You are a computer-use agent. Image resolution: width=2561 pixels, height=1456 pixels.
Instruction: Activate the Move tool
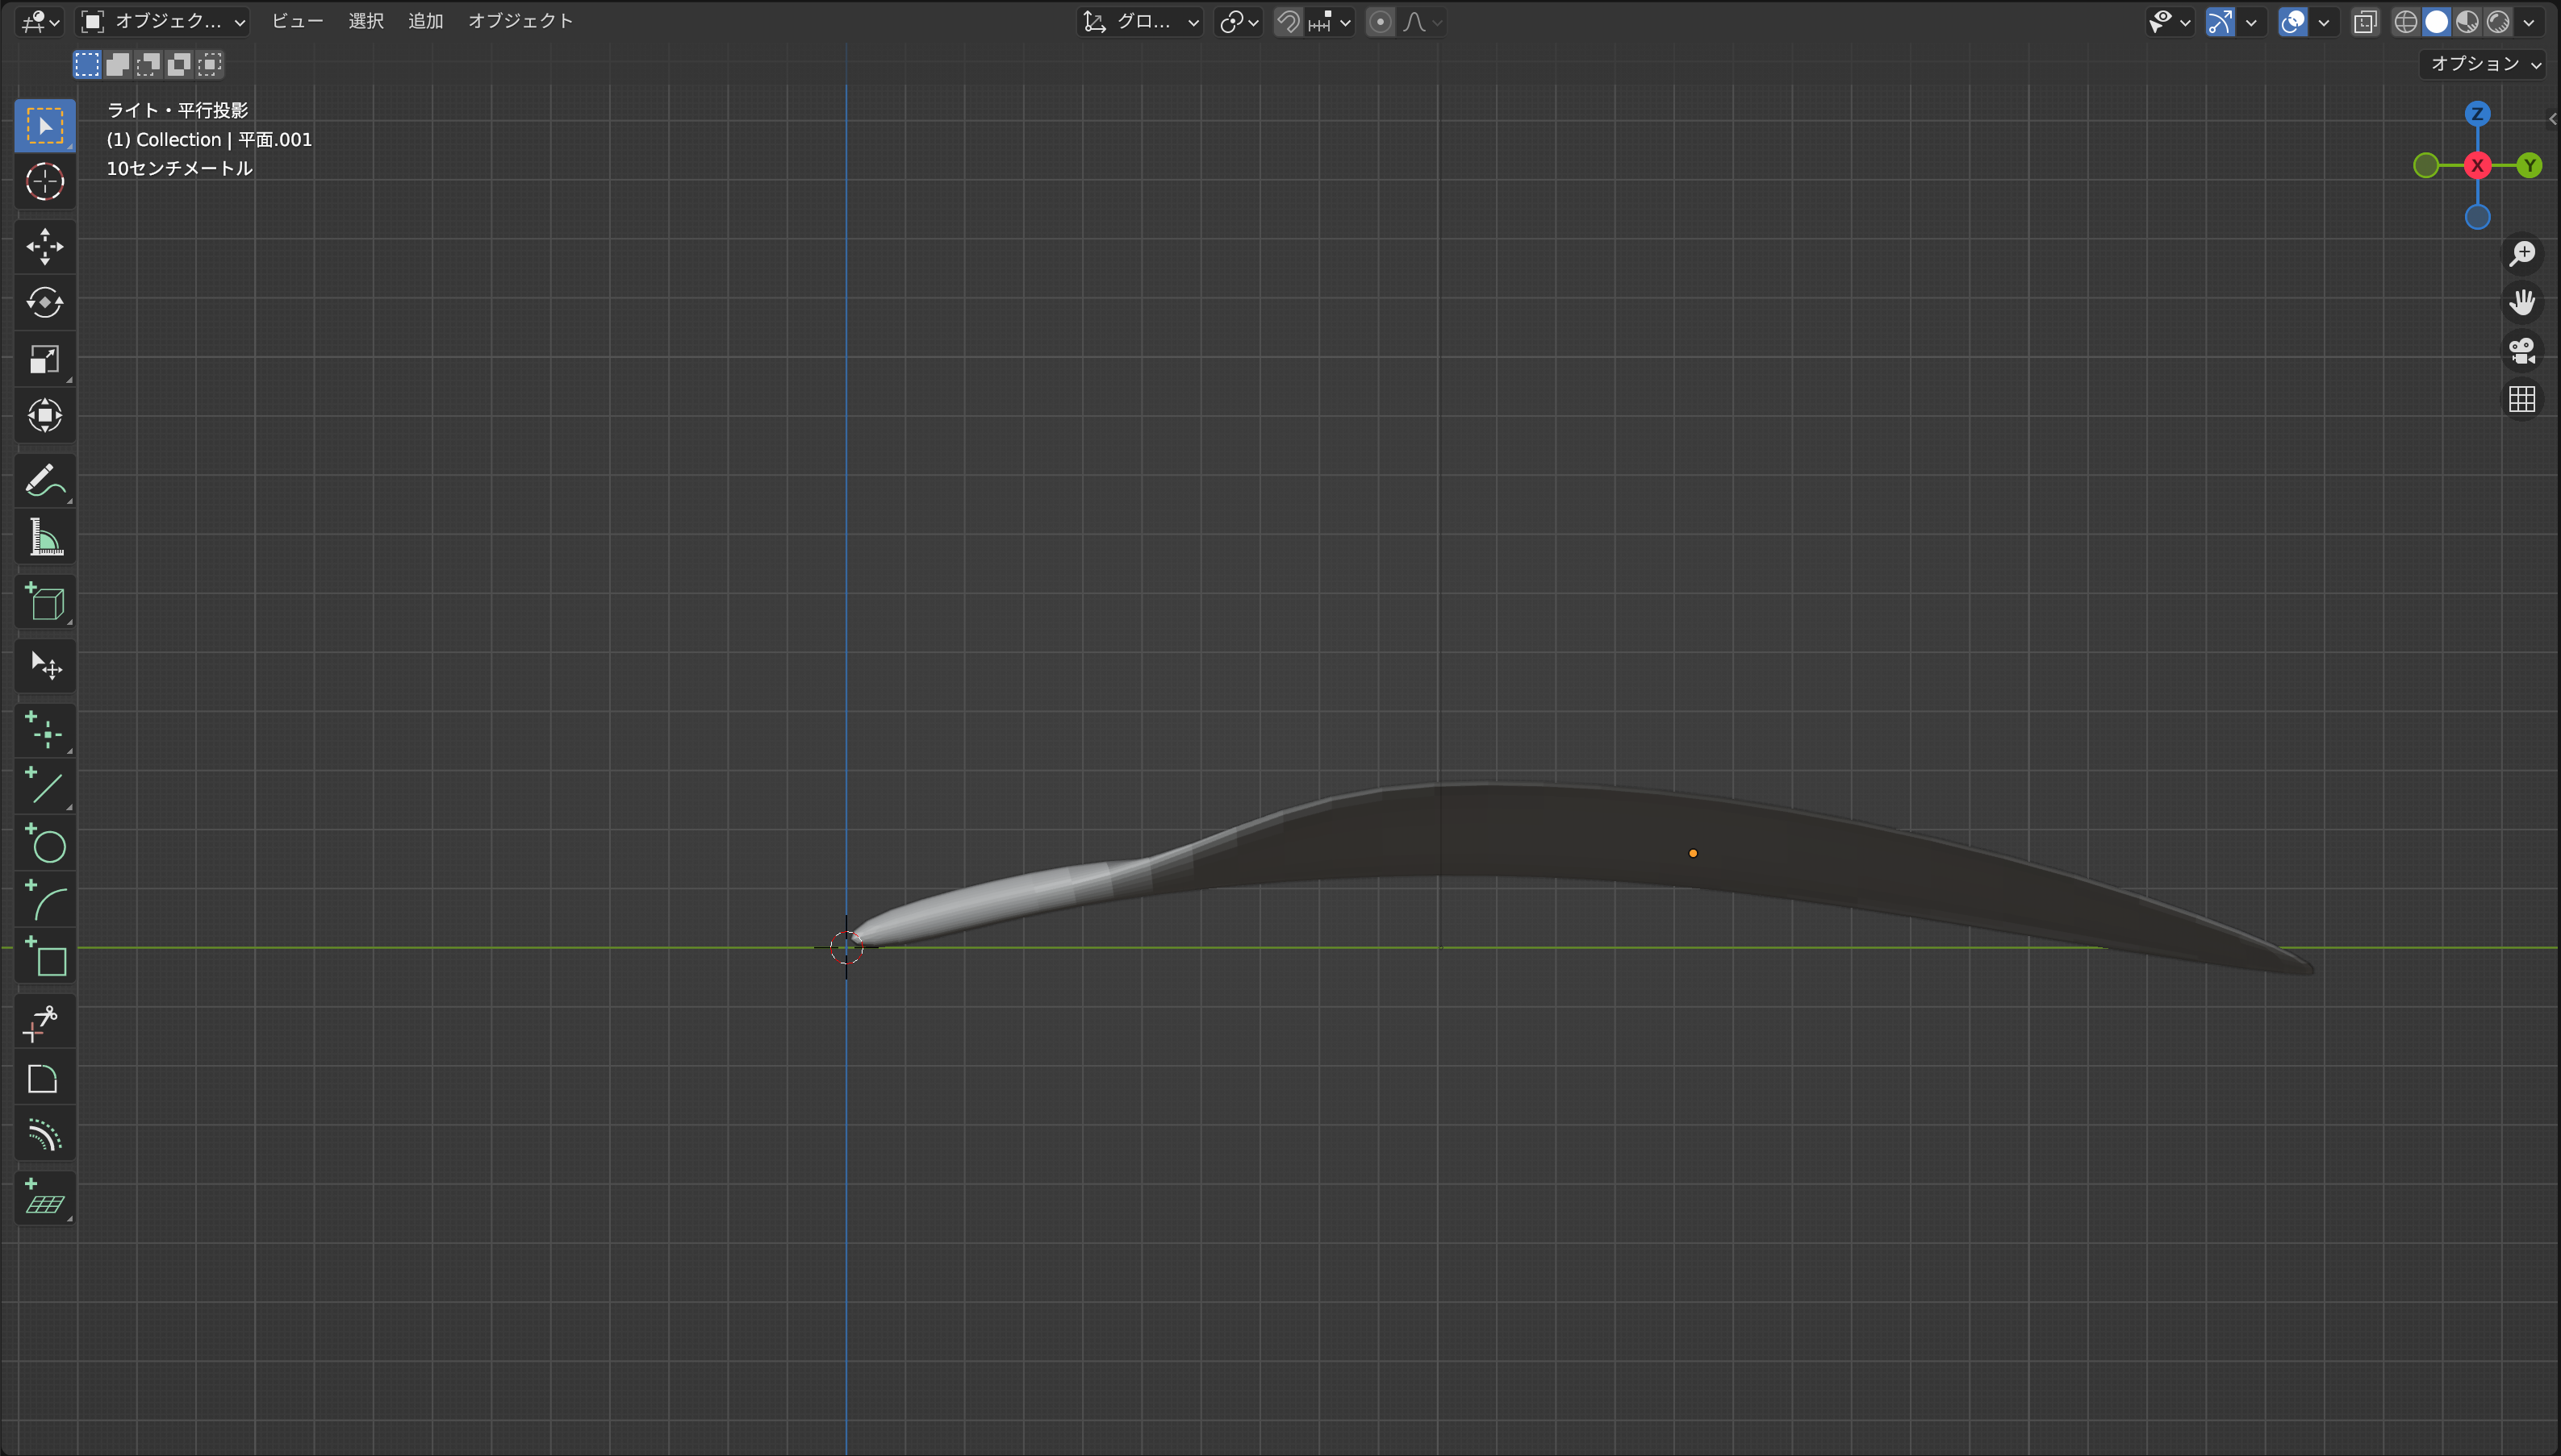click(44, 247)
